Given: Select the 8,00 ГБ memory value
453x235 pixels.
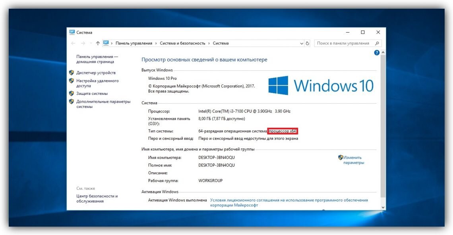Looking at the screenshot, I should tap(222, 119).
